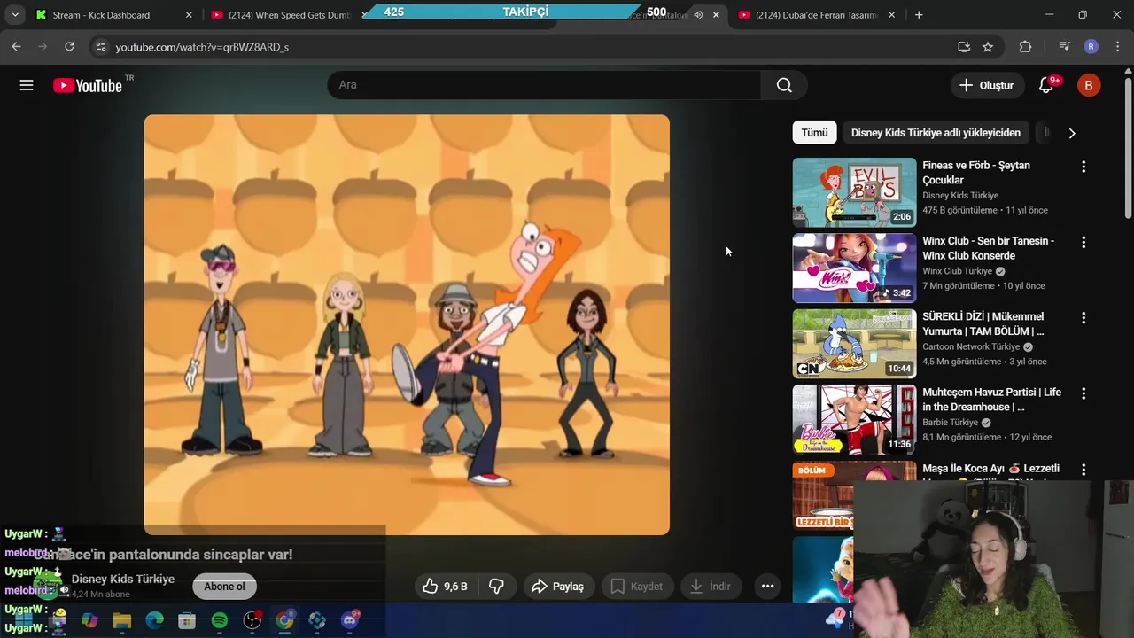Click the Kaydet save button
Image resolution: width=1134 pixels, height=638 pixels.
(x=636, y=586)
